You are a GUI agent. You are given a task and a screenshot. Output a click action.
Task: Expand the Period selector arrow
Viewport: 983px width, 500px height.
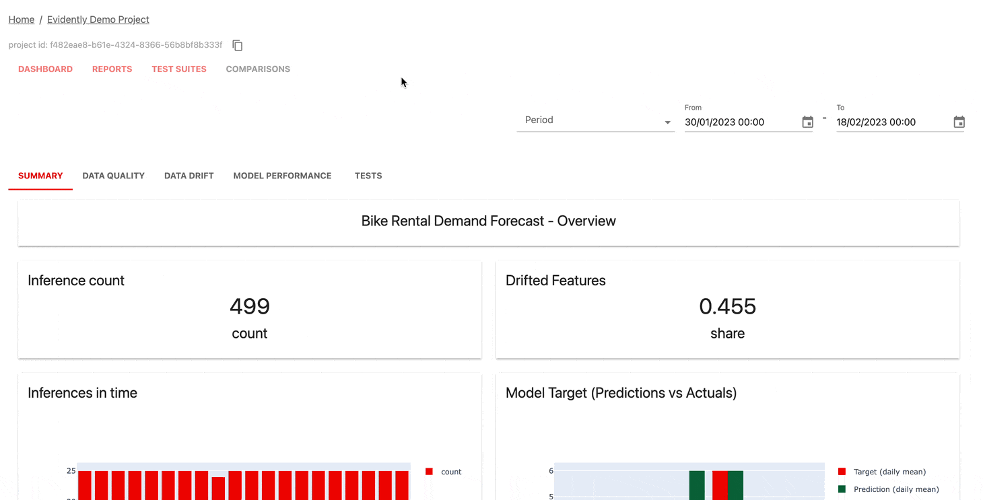point(667,122)
